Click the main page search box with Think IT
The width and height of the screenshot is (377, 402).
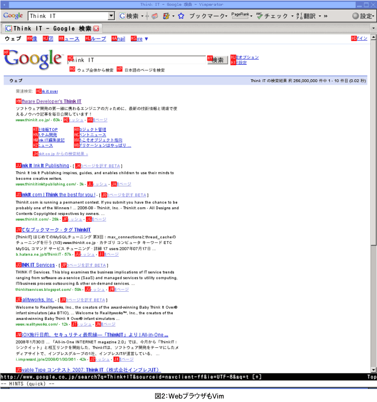tap(137, 60)
